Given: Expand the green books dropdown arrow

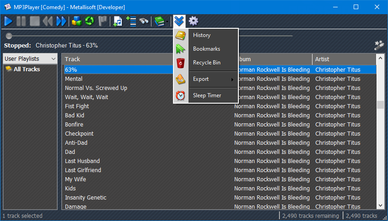Looking at the screenshot, I should click(x=167, y=21).
